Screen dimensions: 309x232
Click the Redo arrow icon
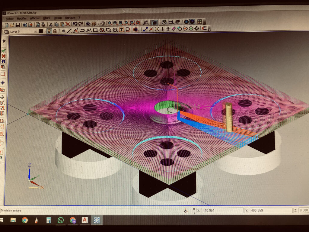(81, 24)
